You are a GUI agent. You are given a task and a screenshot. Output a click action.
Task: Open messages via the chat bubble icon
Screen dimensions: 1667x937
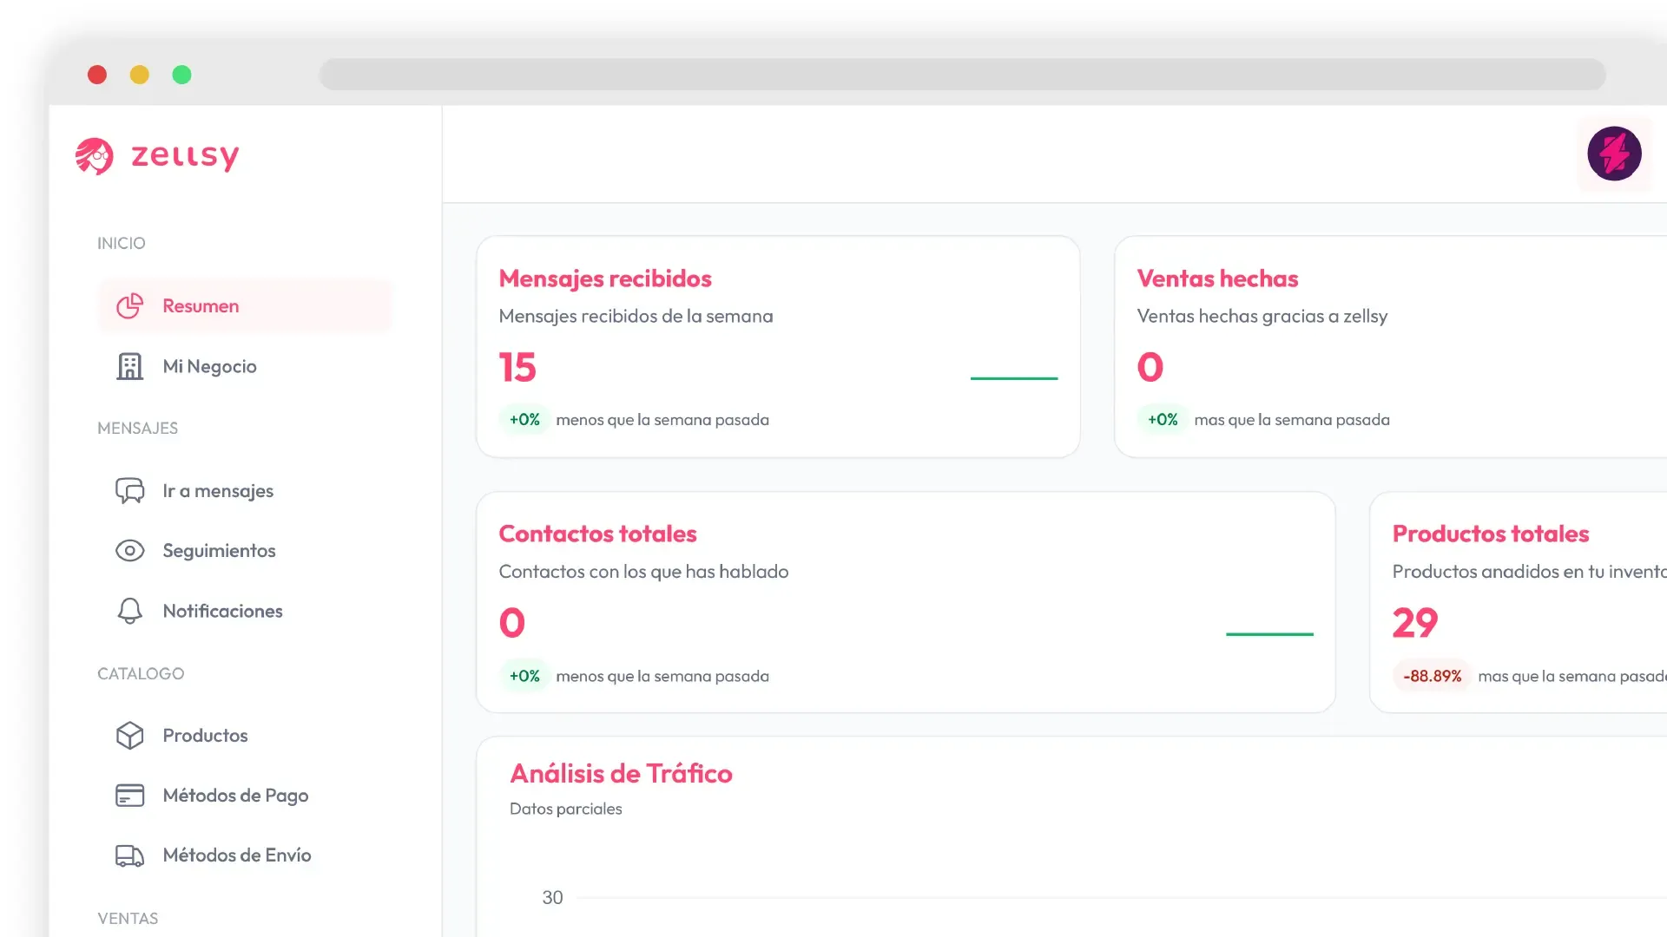click(x=129, y=490)
